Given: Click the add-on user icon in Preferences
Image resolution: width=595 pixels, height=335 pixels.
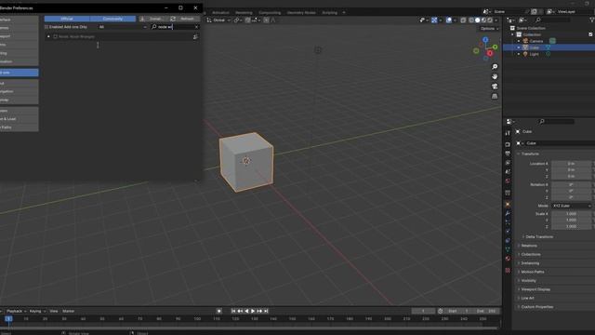Looking at the screenshot, I should pyautogui.click(x=195, y=37).
